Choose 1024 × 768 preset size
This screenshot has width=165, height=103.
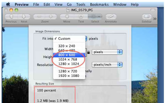coord(69,59)
